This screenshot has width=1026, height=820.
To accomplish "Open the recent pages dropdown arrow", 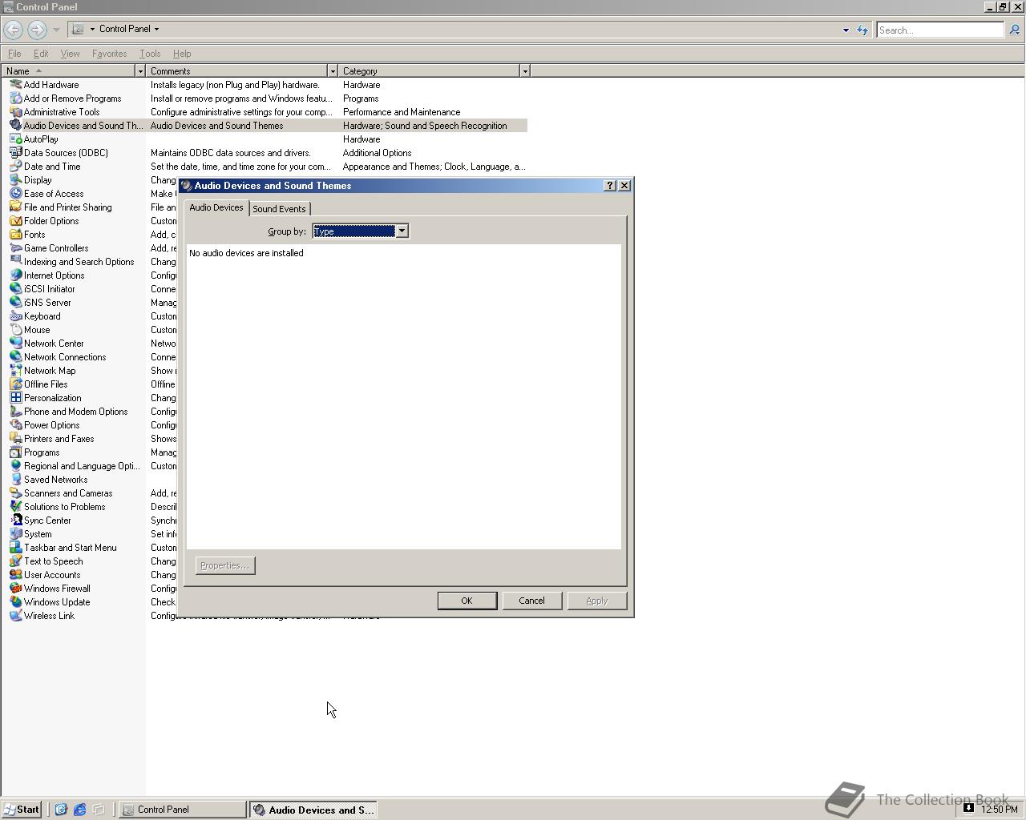I will (x=56, y=30).
